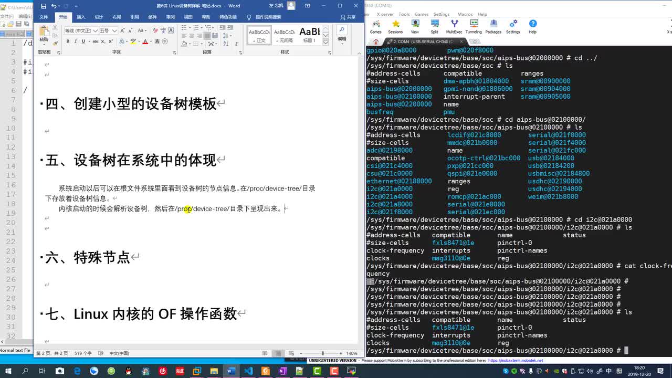Open line spacing options
Viewport: 672px width, 378px height.
tap(227, 36)
